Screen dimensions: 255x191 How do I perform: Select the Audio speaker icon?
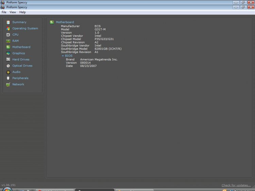click(8, 72)
